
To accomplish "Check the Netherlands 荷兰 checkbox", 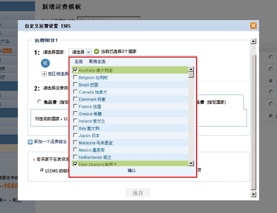I will [75, 157].
